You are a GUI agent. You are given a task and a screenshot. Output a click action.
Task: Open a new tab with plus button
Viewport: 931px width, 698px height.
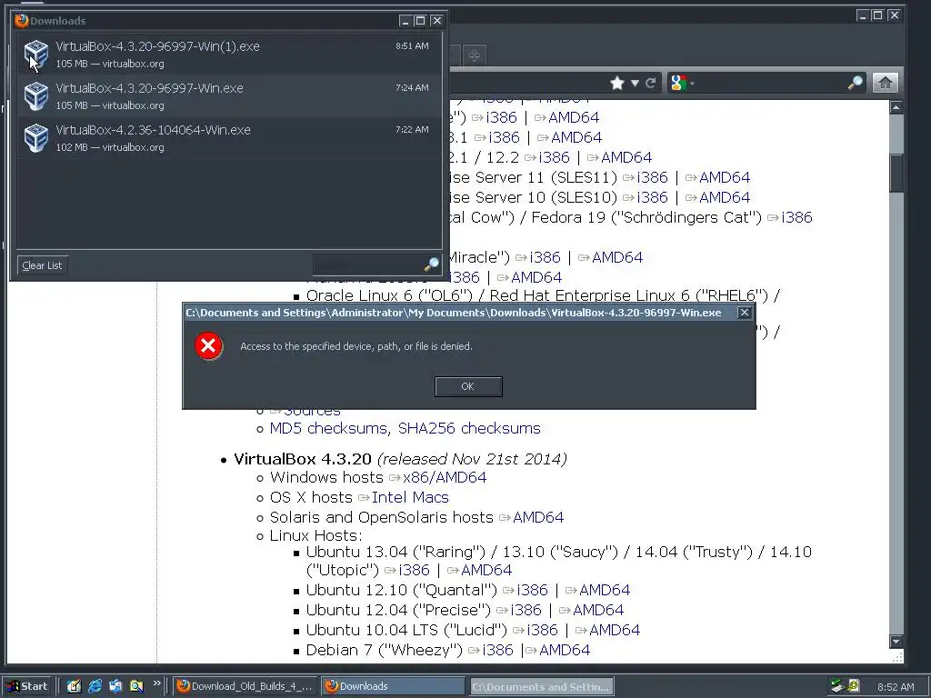[474, 55]
